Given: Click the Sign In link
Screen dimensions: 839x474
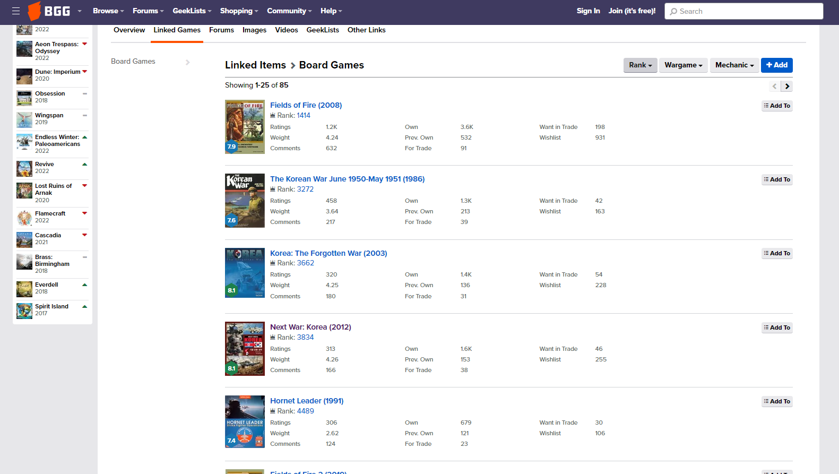Looking at the screenshot, I should pos(588,11).
